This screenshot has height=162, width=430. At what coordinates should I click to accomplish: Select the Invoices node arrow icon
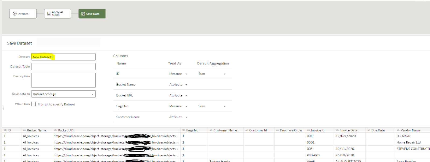pos(15,14)
